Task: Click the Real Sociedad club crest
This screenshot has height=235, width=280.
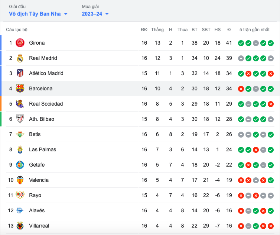Action: (20, 104)
